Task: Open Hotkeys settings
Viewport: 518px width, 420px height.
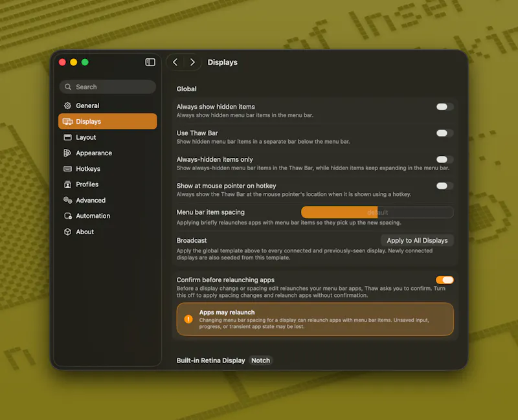Action: click(x=107, y=169)
